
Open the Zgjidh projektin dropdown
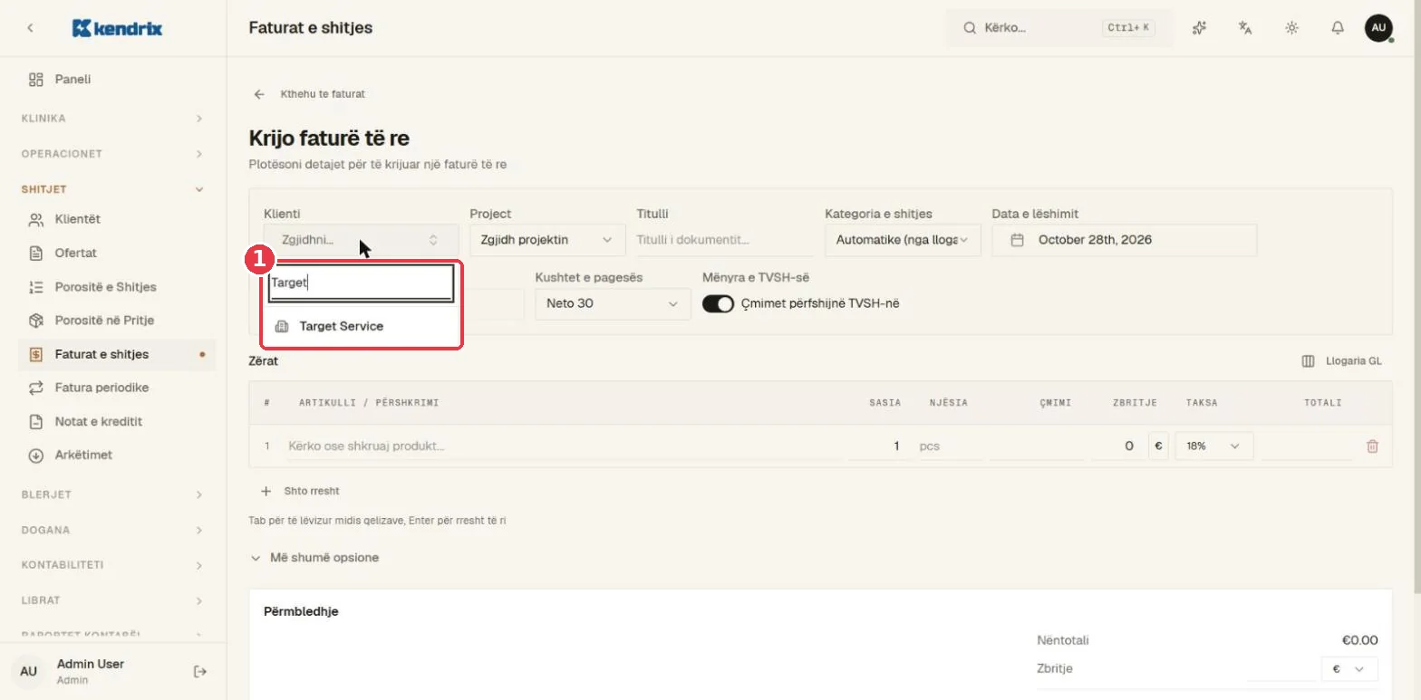click(547, 240)
